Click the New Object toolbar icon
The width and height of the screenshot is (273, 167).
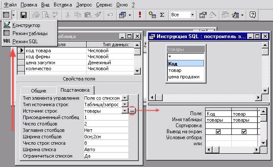tap(235, 15)
